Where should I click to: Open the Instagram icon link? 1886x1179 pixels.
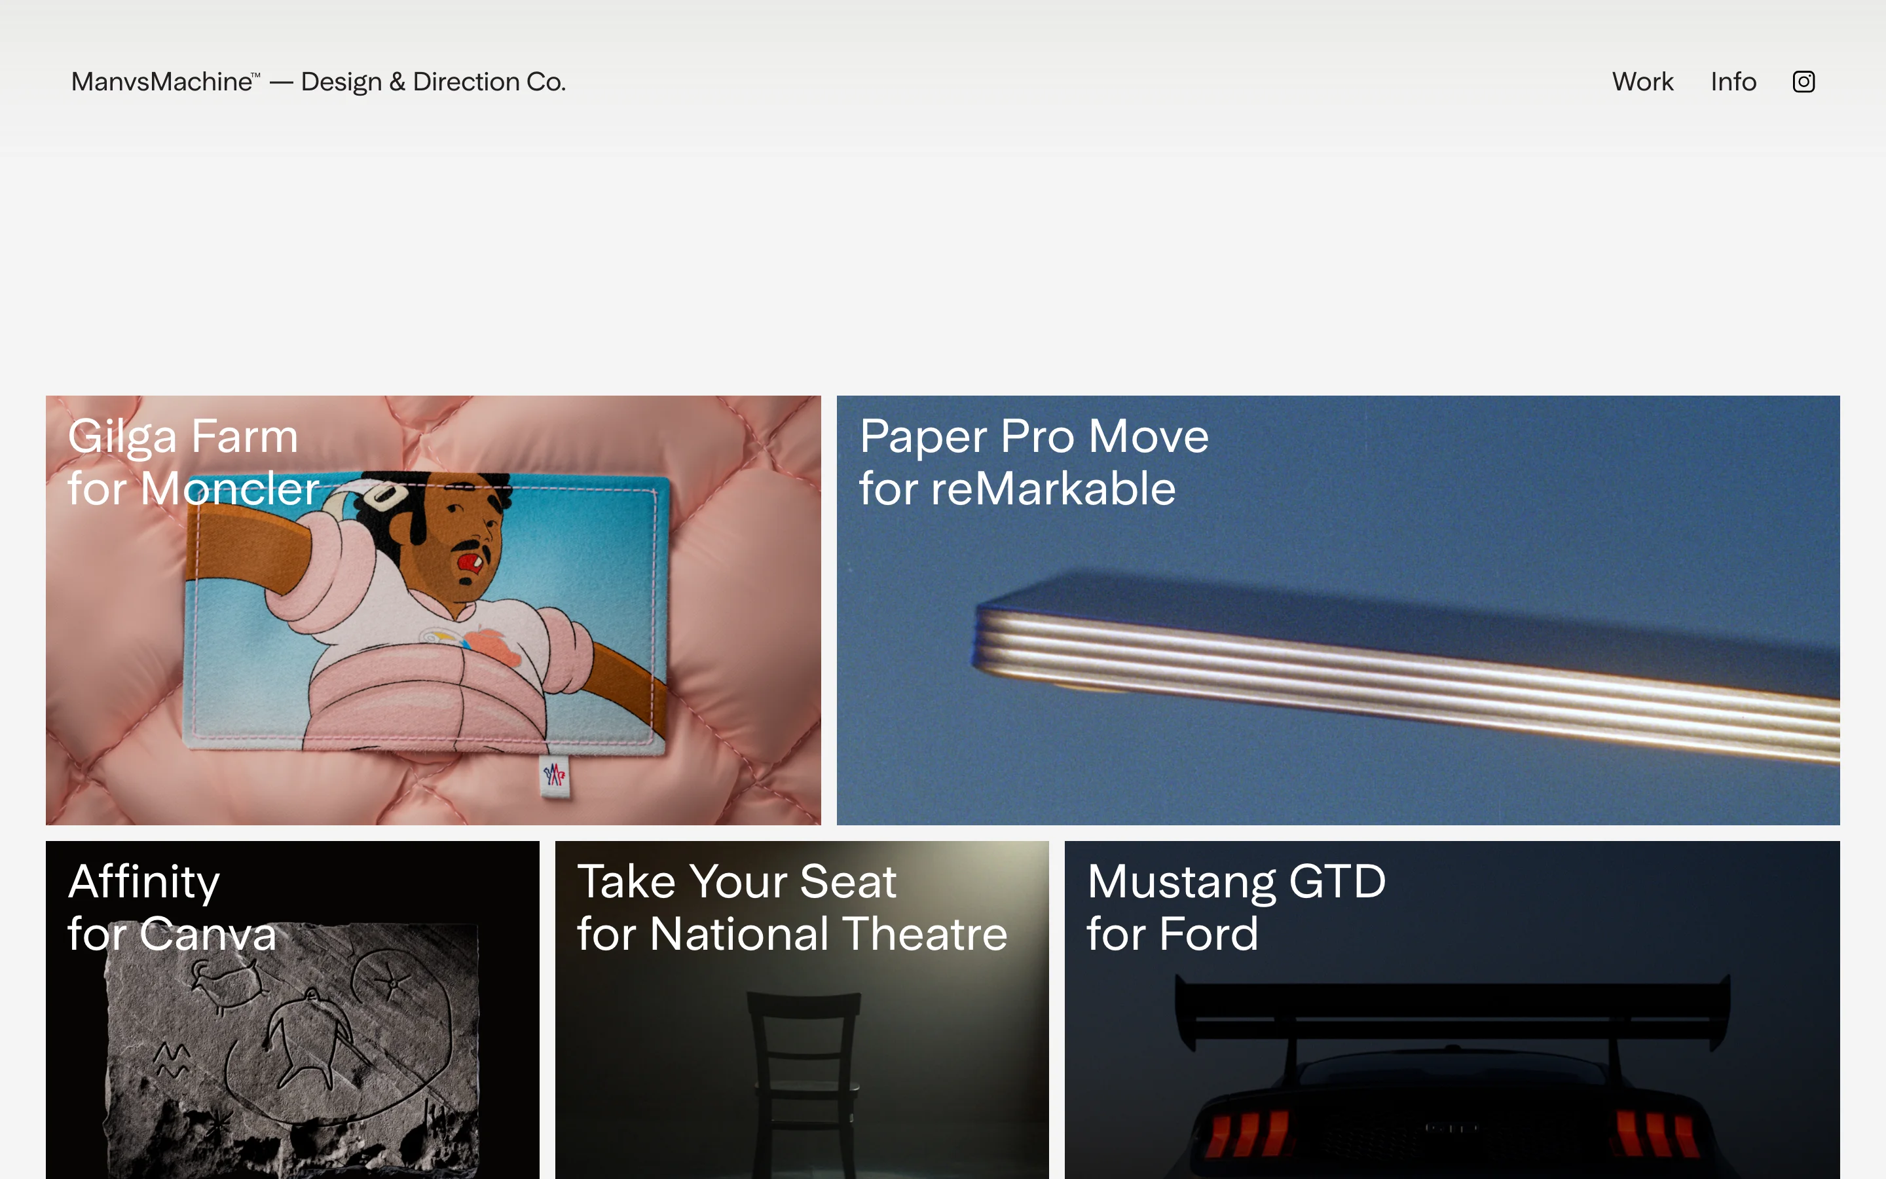point(1803,82)
